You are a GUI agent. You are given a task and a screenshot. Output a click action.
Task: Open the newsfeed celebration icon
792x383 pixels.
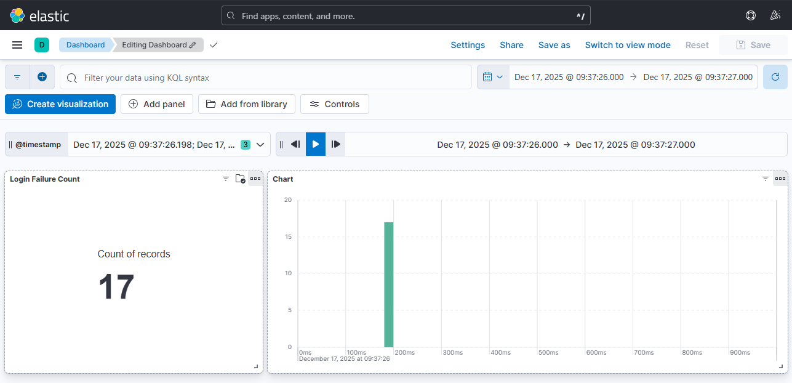pyautogui.click(x=775, y=15)
